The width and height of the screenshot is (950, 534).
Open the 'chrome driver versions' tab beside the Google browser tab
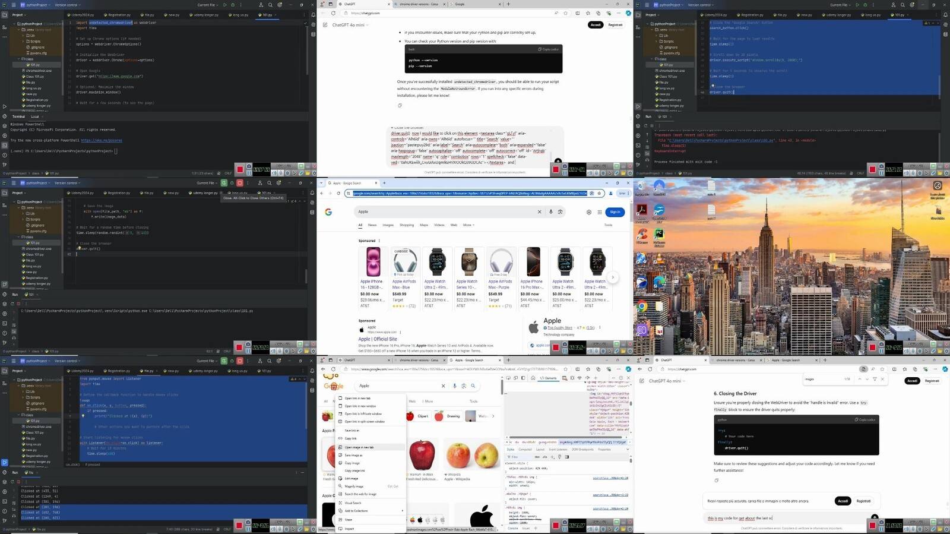pos(418,4)
